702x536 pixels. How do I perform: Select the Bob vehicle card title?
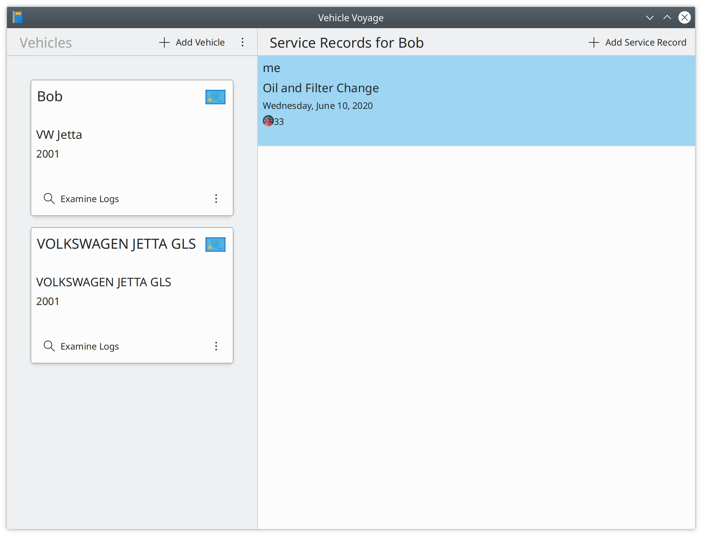50,96
